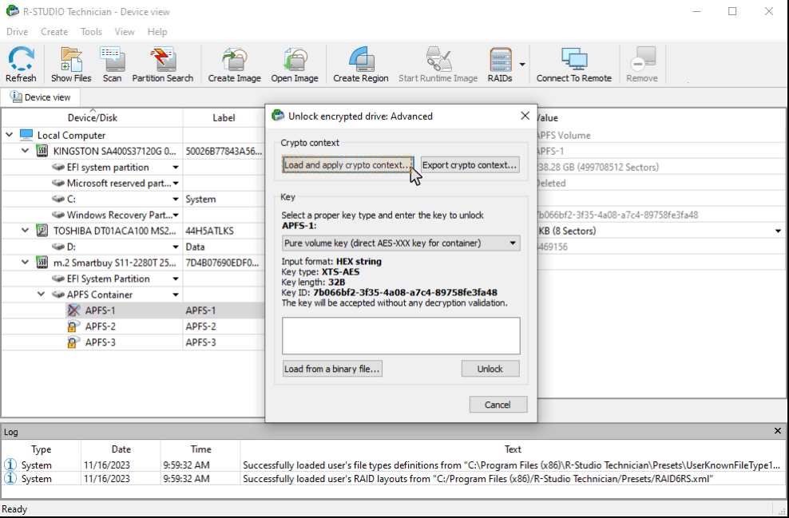Screen dimensions: 789x518
Task: Close the Unlock encrypted drive dialog
Action: pyautogui.click(x=525, y=116)
